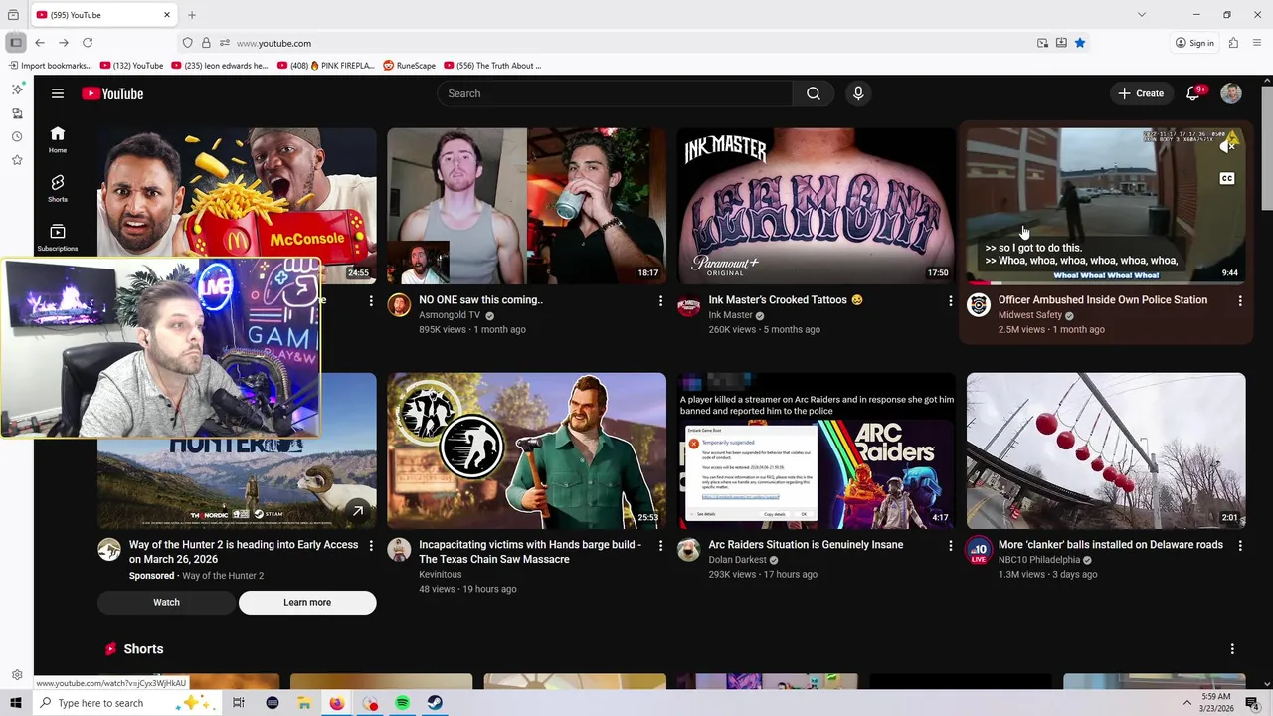Open the Import bookmarks item

click(50, 66)
